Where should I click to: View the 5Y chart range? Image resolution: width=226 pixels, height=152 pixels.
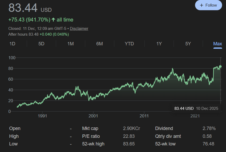click(188, 44)
